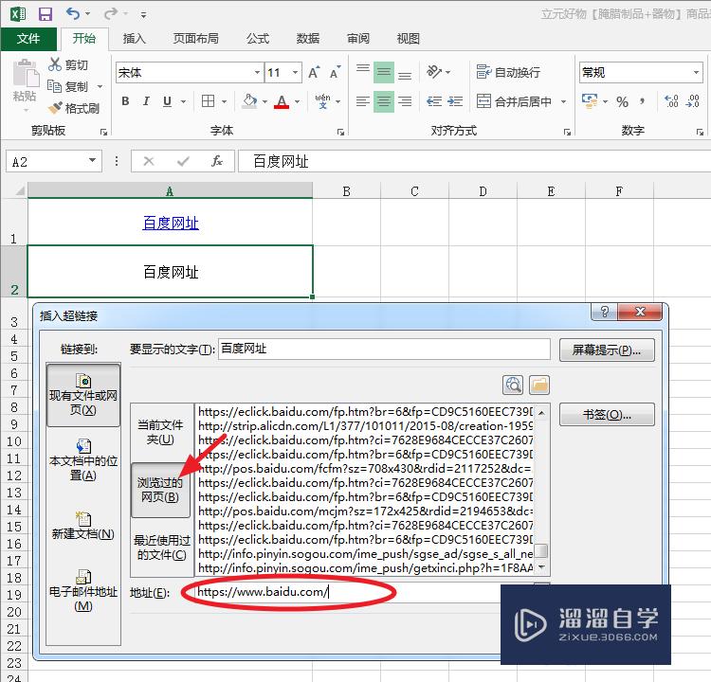
Task: Expand the font color dropdown arrow
Action: tap(297, 101)
